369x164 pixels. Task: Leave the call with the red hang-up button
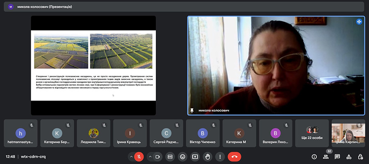point(234,156)
